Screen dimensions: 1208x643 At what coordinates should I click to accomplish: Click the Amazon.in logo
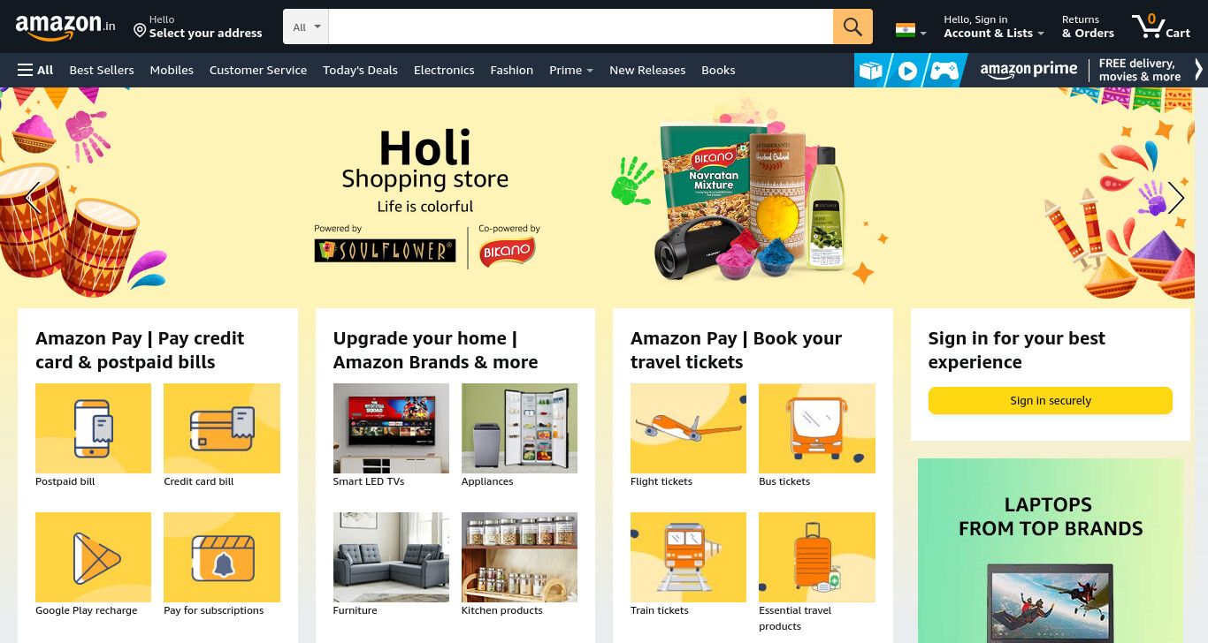tap(65, 26)
